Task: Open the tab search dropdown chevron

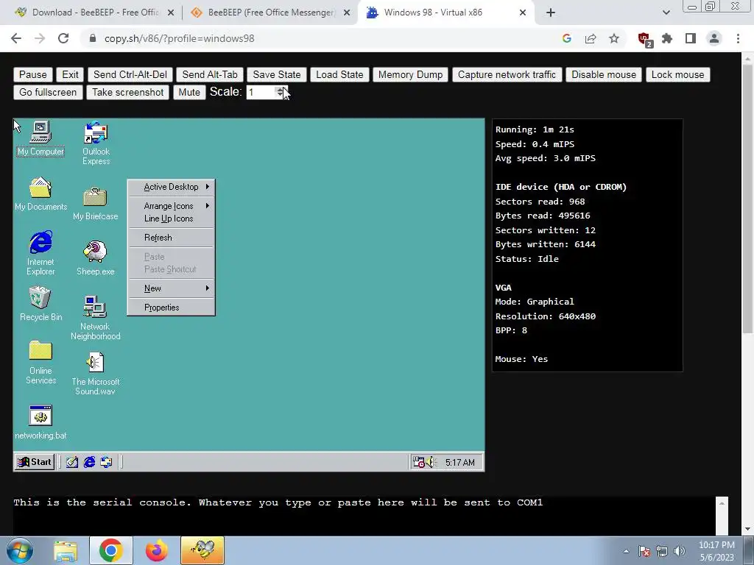Action: pos(666,13)
